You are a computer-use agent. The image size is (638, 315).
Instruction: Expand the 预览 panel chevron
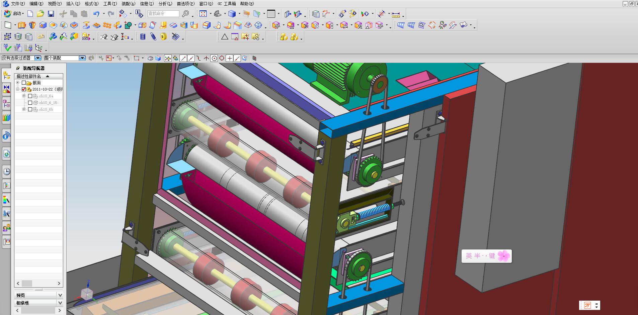(60, 295)
